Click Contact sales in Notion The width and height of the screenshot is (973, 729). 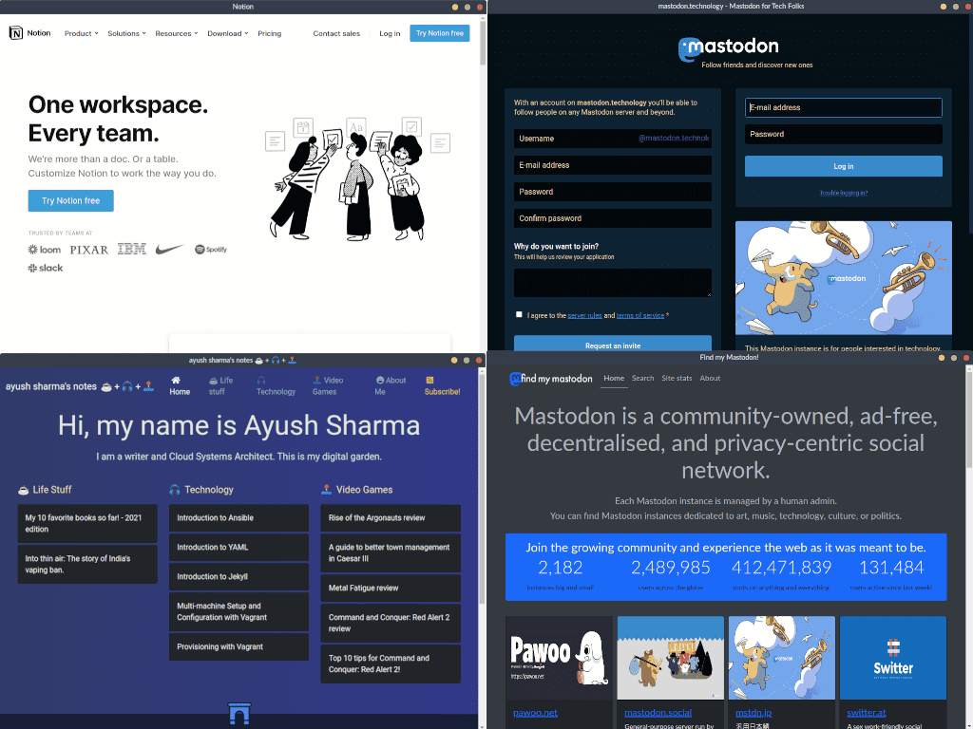pos(336,33)
